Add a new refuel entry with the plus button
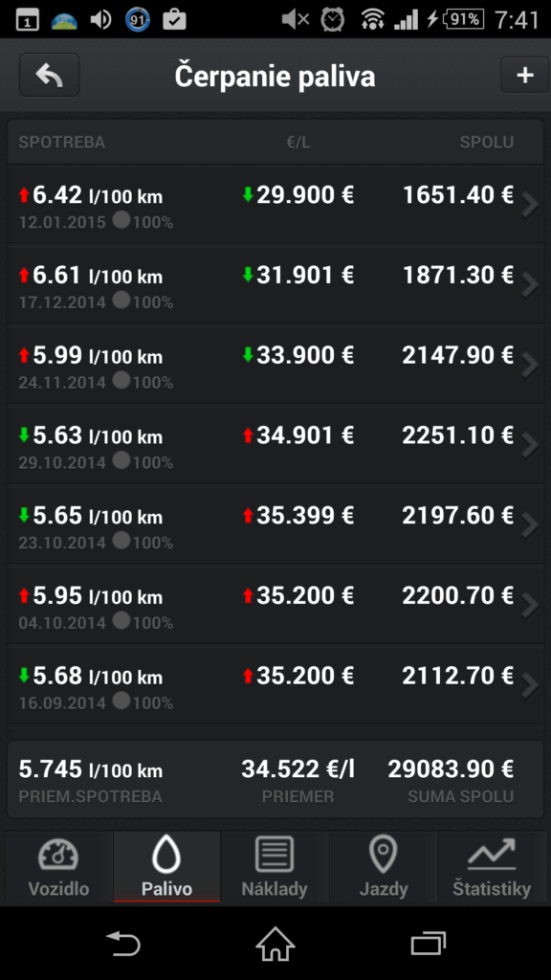This screenshot has height=980, width=551. (x=525, y=75)
